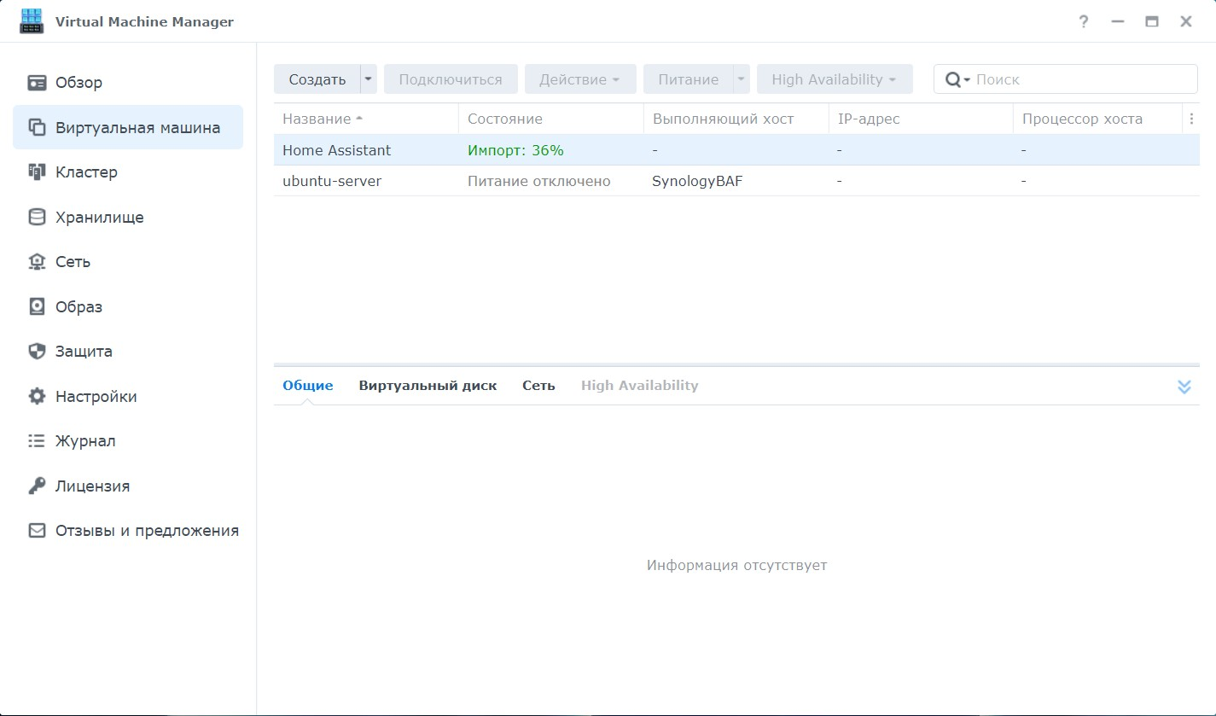This screenshot has width=1216, height=716.
Task: Click the Импорт: 36% status
Action: point(515,150)
